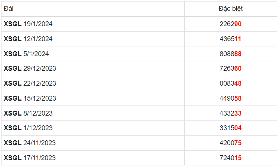Select special prize number 008348
Image resolution: width=279 pixels, height=168 pixels.
coord(231,83)
